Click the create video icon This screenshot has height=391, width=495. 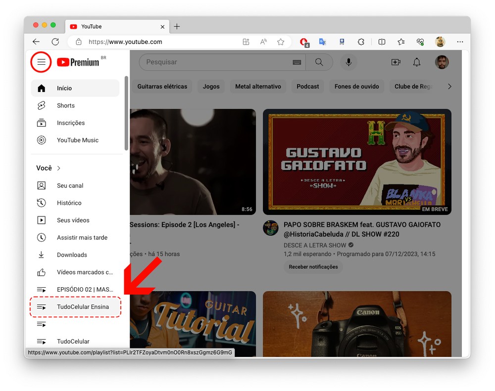tap(396, 62)
